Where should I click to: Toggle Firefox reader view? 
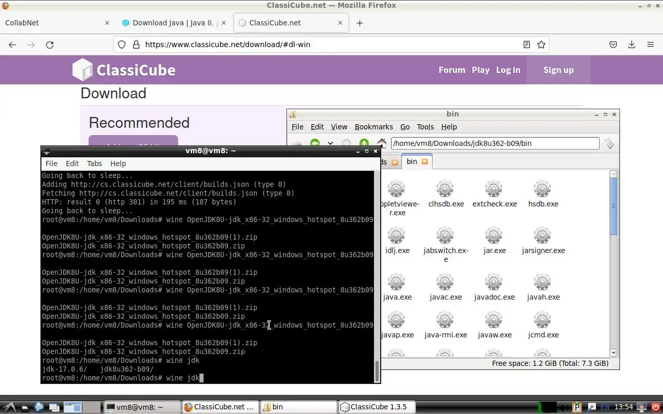coord(527,45)
